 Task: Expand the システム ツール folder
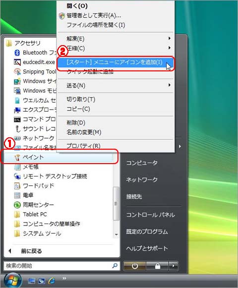point(38,233)
